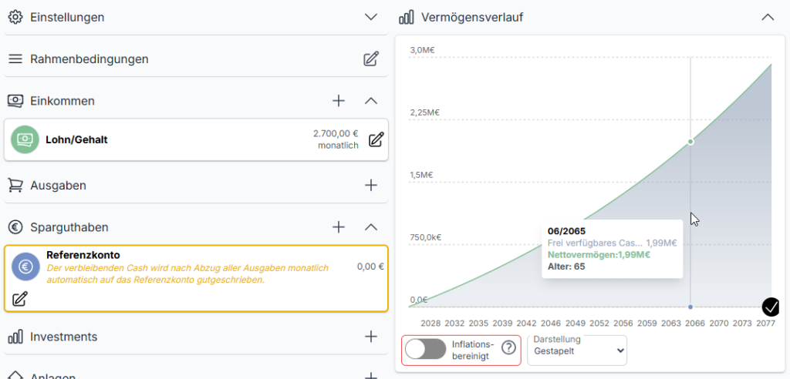The height and width of the screenshot is (379, 790).
Task: Add a new Investments entry
Action: [x=371, y=336]
